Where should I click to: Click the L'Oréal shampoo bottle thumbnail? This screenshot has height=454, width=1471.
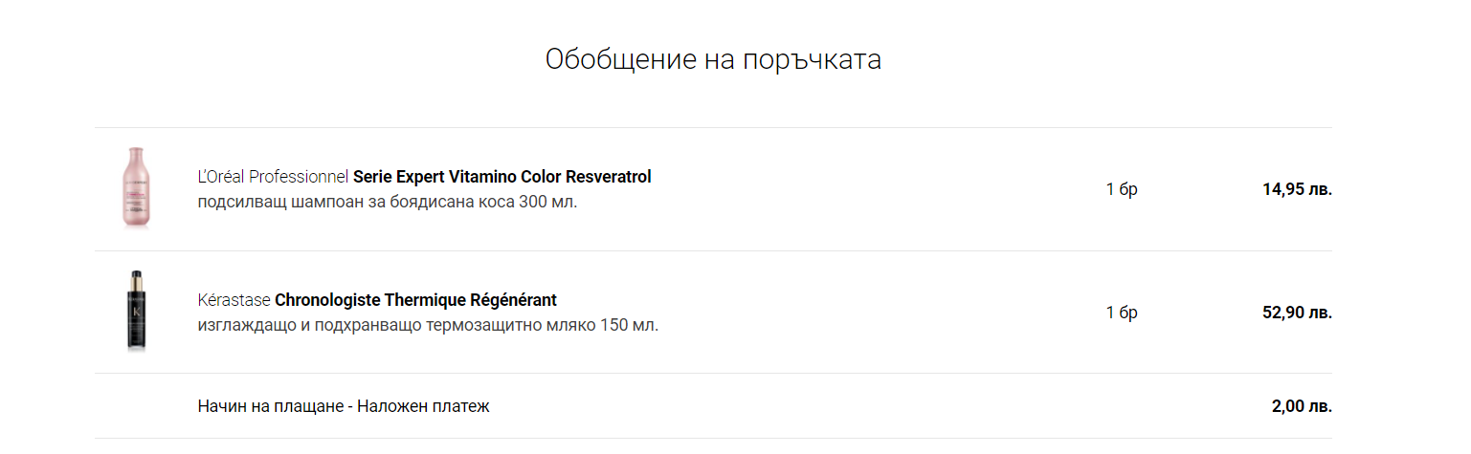(132, 188)
